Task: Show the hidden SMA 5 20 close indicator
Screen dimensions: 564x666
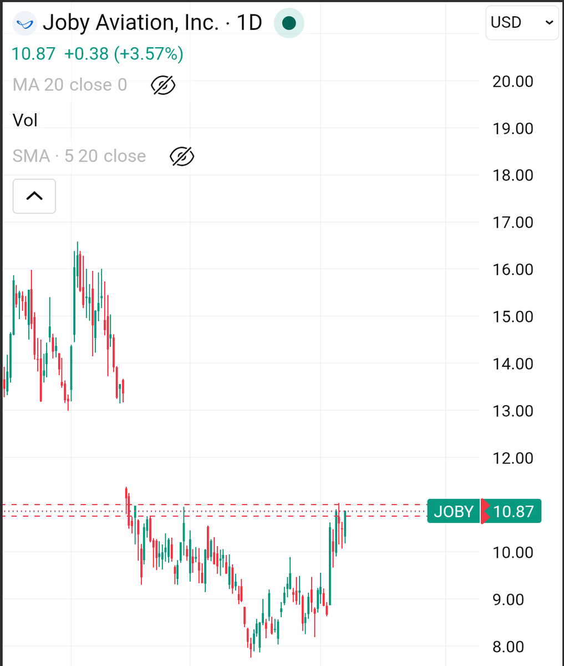Action: point(182,157)
